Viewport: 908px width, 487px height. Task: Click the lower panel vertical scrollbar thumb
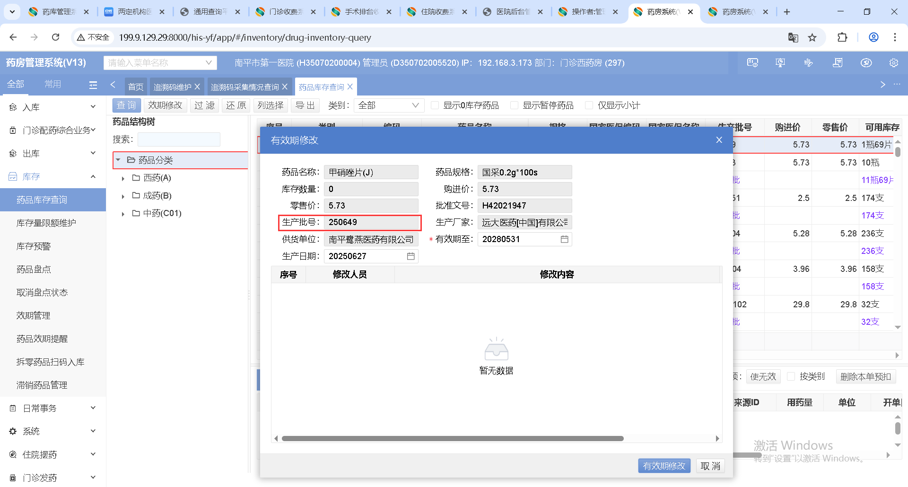[898, 428]
